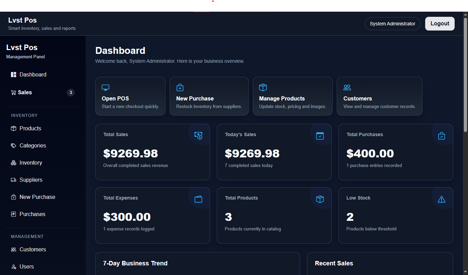Screen dimensions: 468x275
Task: Open the Suppliers page from sidebar
Action: click(31, 180)
